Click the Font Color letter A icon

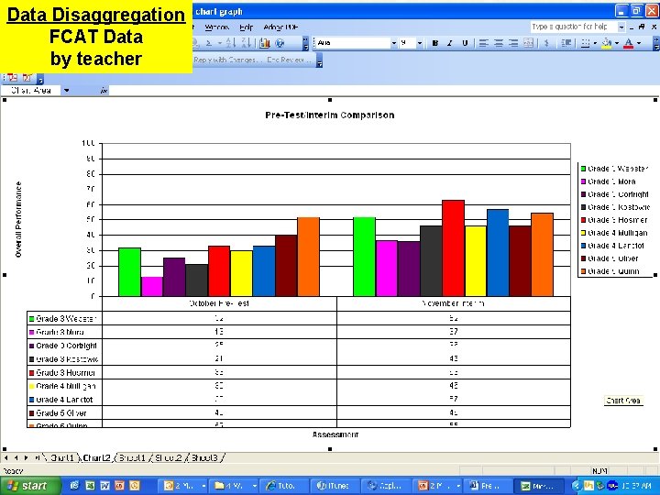pos(629,43)
